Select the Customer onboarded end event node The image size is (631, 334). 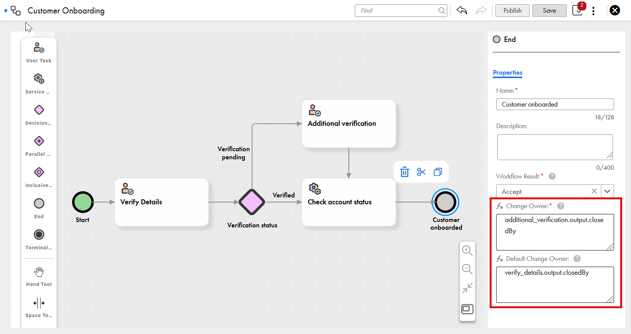445,202
